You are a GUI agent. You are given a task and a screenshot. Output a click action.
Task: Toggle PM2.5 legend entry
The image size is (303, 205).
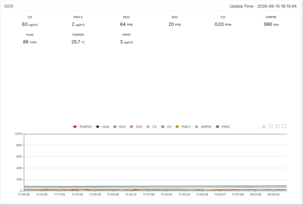pos(182,127)
